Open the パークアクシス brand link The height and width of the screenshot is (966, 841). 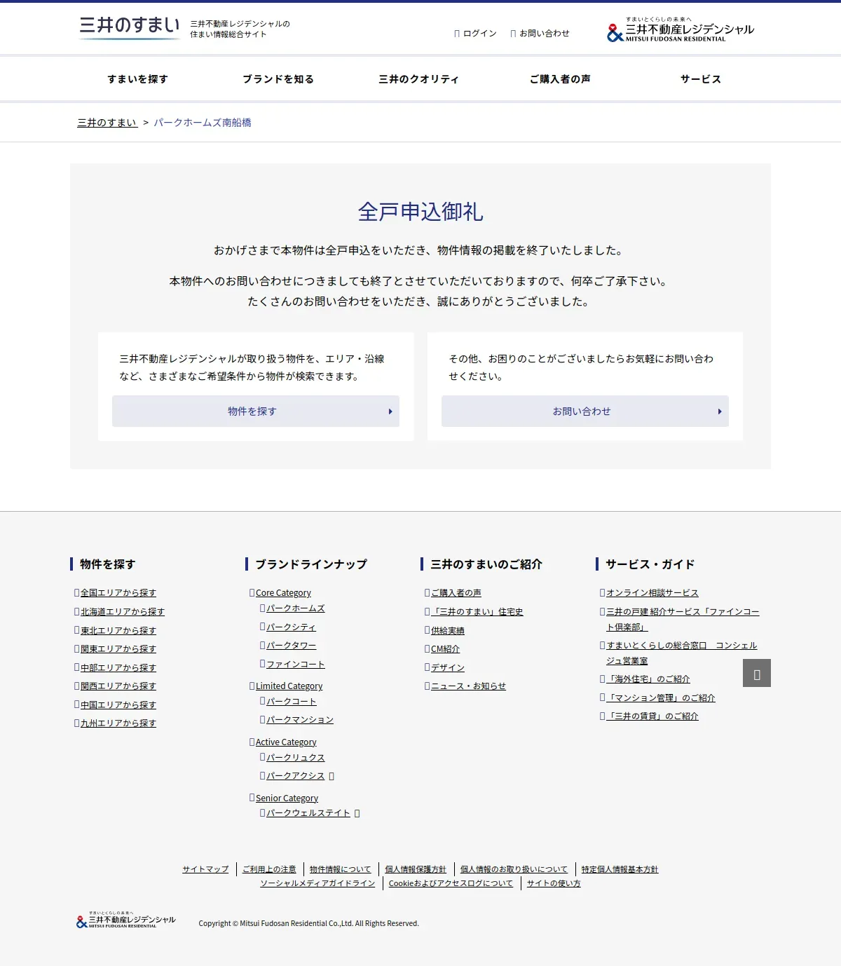295,776
